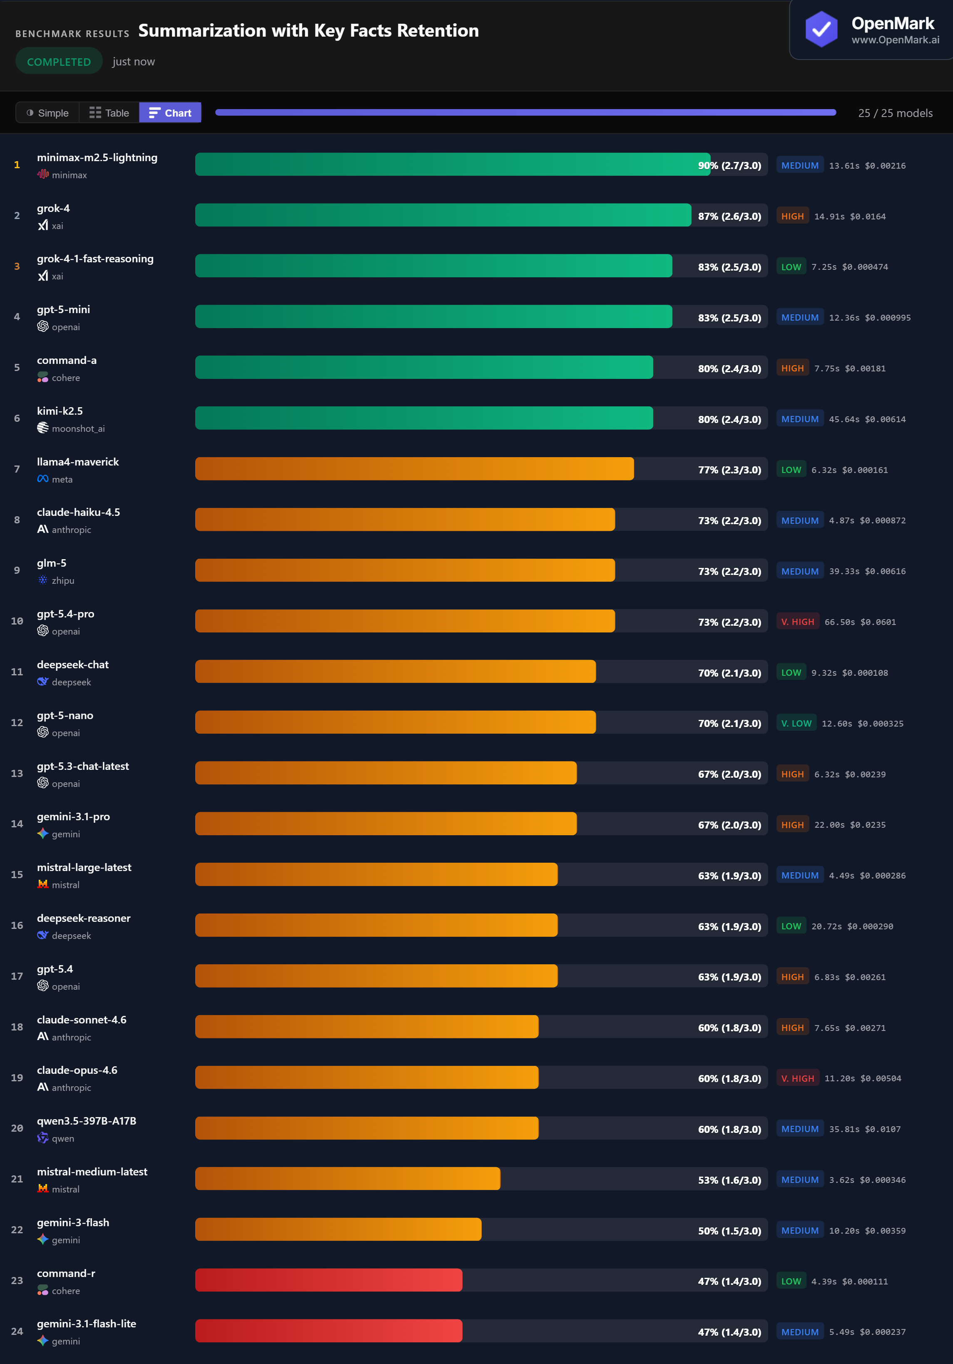Select the xai logo next to grok-4

42,225
